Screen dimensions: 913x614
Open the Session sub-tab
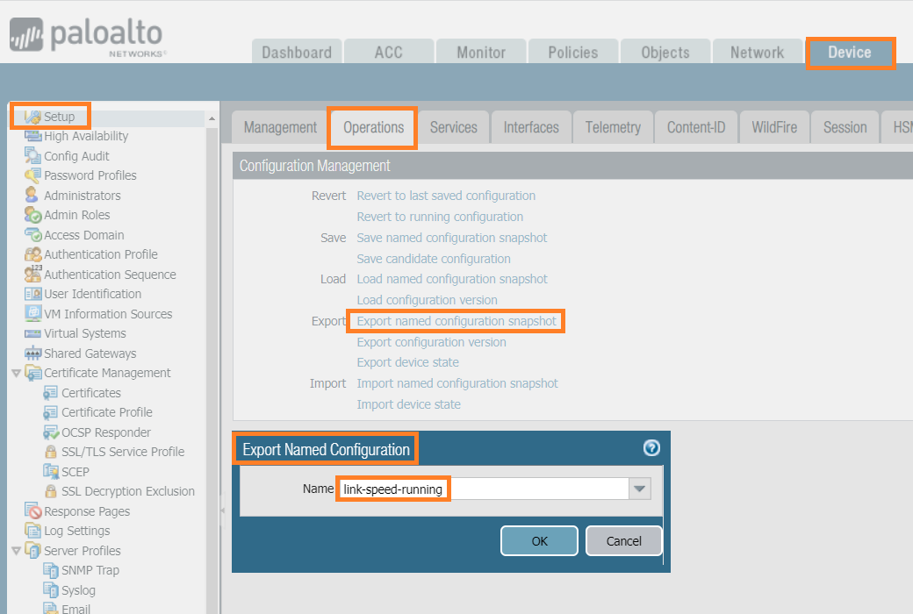845,127
